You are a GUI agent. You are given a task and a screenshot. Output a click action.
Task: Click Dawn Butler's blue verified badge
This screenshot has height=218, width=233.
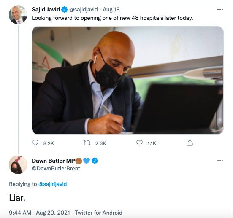tap(95, 161)
